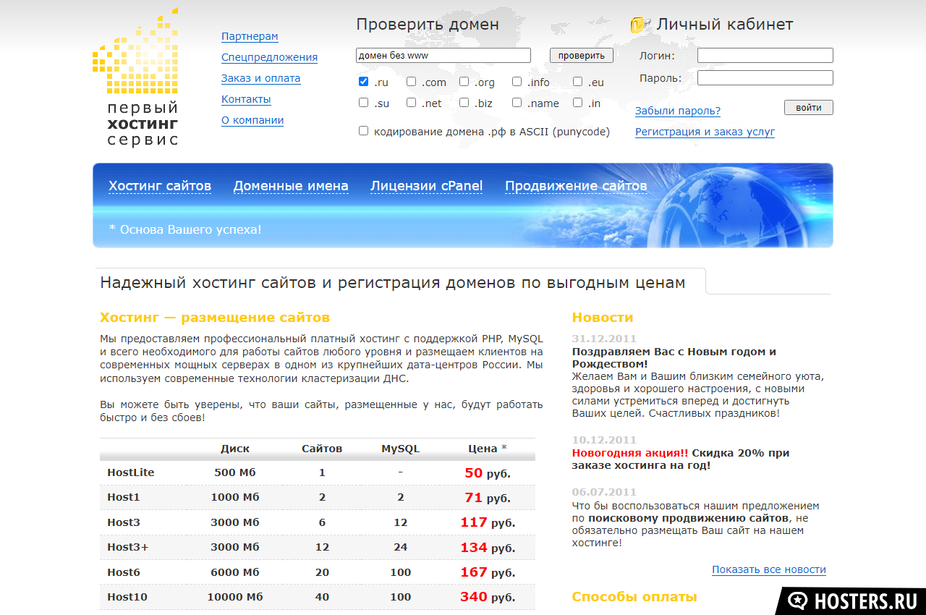The height and width of the screenshot is (615, 926).
Task: Click the news date 31.12.2011
Action: (604, 339)
